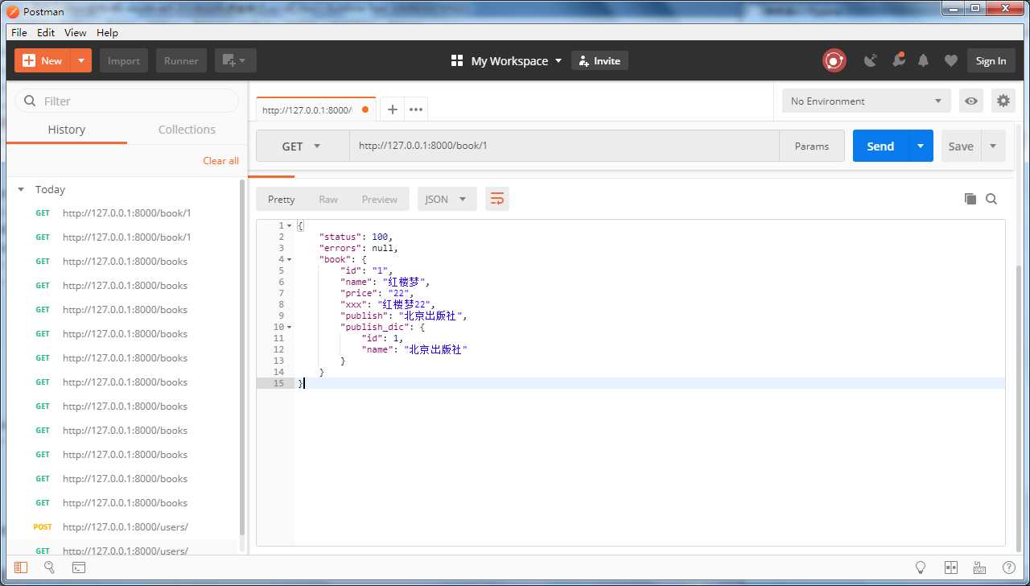Select the Pretty response view
The width and height of the screenshot is (1030, 586).
click(x=282, y=199)
